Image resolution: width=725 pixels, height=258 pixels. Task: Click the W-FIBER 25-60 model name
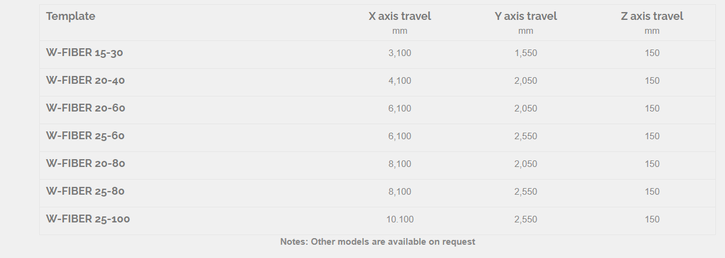point(85,136)
